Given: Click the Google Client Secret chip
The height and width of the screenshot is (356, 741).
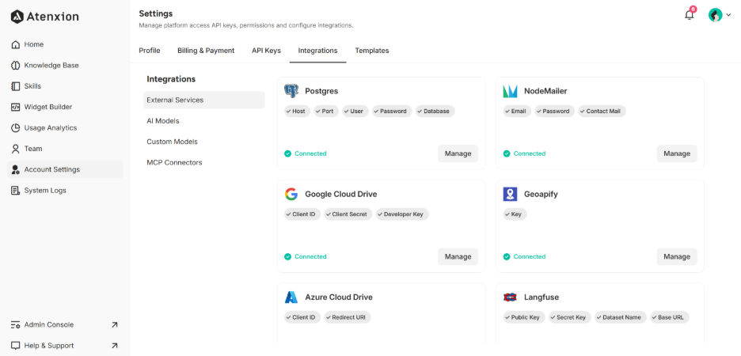Looking at the screenshot, I should 348,214.
